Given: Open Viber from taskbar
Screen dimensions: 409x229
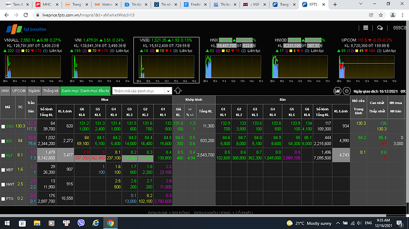Looking at the screenshot, I should [x=81, y=223].
